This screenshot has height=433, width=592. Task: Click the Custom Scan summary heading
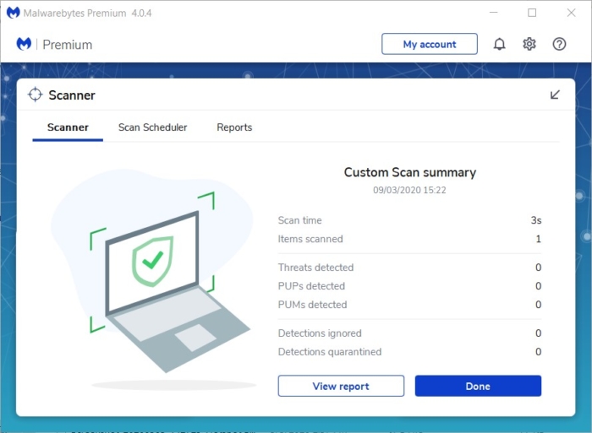[x=409, y=172]
